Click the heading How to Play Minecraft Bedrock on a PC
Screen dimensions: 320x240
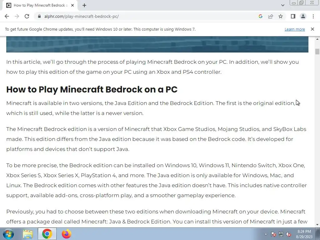92,90
